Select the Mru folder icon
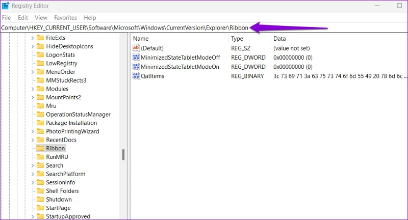This screenshot has width=408, height=220. click(40, 106)
